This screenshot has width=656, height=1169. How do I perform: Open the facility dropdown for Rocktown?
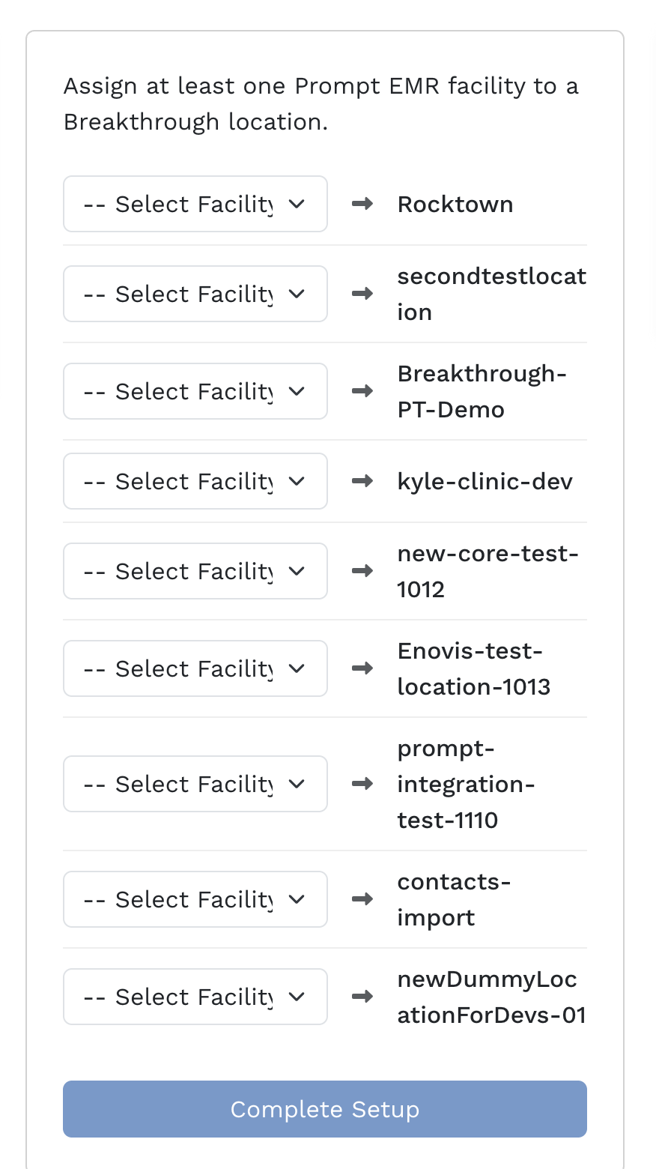[x=195, y=204]
